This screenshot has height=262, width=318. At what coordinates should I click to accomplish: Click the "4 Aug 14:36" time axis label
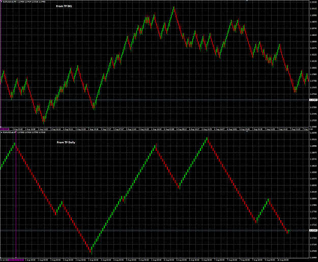(x=94, y=129)
